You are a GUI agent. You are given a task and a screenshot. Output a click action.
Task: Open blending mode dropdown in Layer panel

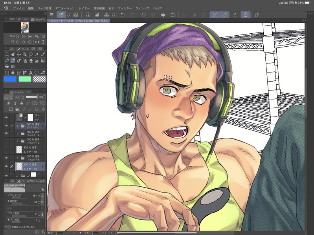point(19,97)
